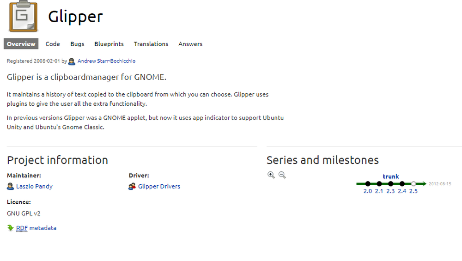Click the Series and milestones heading
The height and width of the screenshot is (261, 462).
(322, 160)
